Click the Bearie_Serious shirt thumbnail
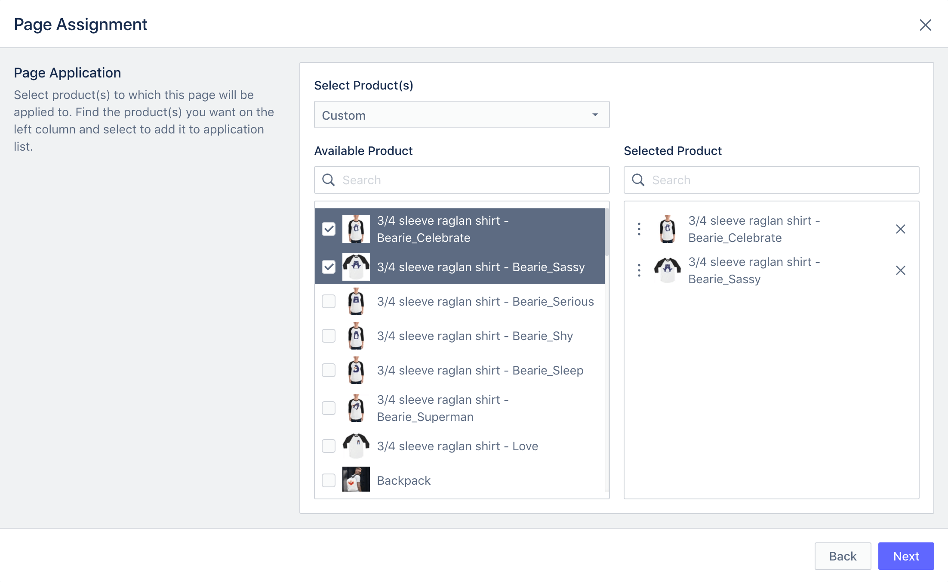 click(x=356, y=301)
